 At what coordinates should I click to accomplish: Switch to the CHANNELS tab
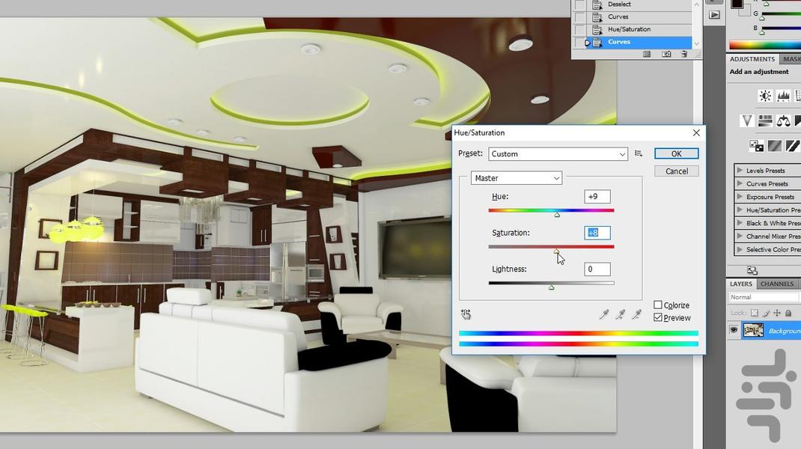pyautogui.click(x=776, y=284)
